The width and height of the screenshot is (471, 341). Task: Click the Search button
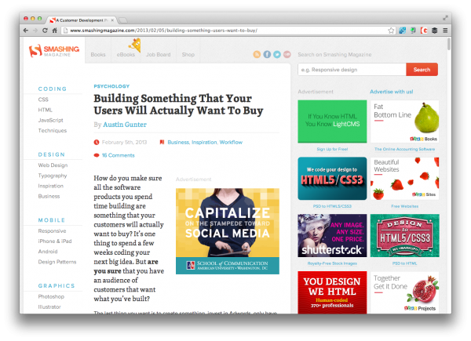coord(422,70)
